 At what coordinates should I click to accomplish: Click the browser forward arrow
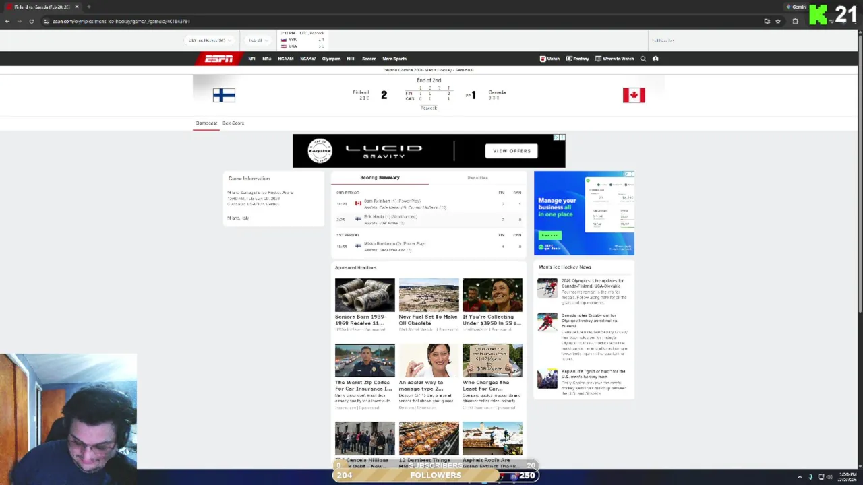[19, 21]
